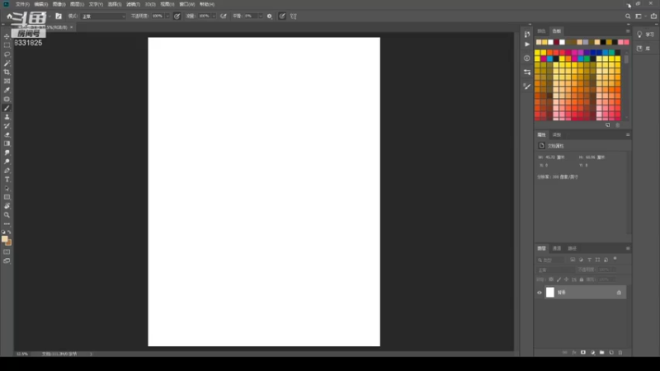The width and height of the screenshot is (660, 371).
Task: Enable airbrush-style build-up
Action: pyautogui.click(x=224, y=16)
